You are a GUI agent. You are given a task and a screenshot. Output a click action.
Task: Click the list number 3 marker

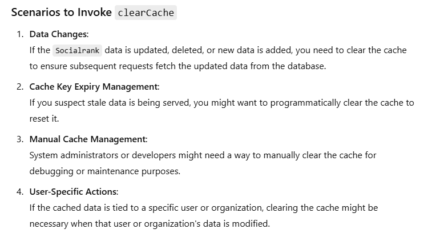coord(19,139)
